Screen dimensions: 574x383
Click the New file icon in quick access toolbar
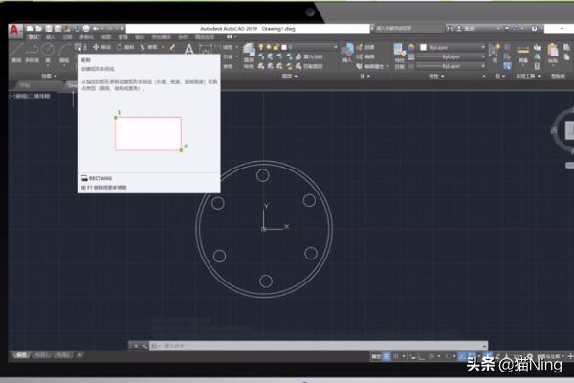pos(30,28)
